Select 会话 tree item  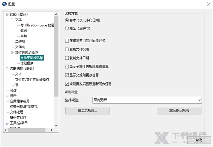click(13, 90)
